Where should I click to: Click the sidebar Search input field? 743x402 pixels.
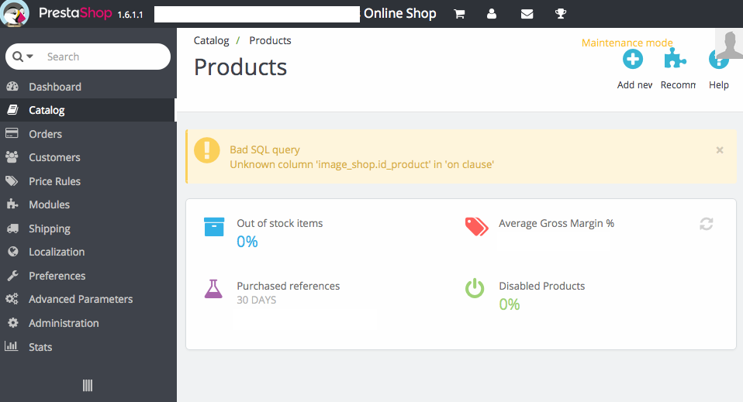click(x=101, y=57)
